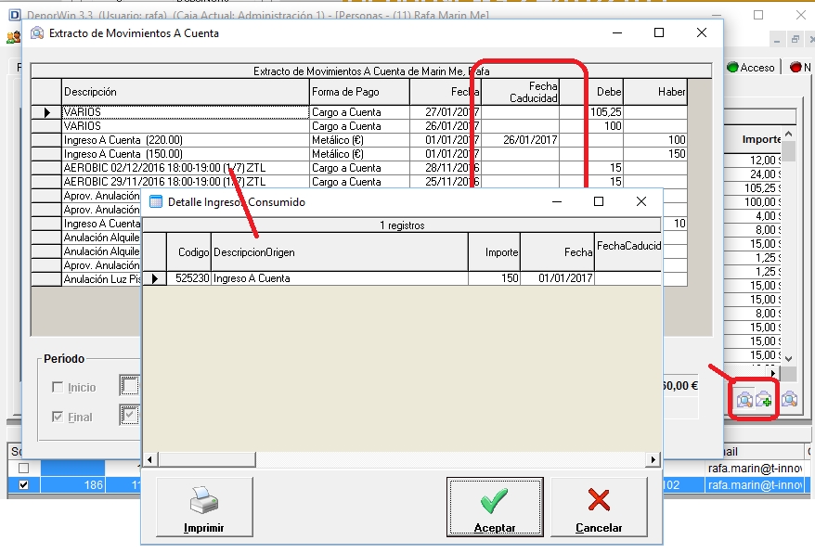Image resolution: width=815 pixels, height=553 pixels.
Task: Click the envelope magnifier icon inside red box
Action: [x=744, y=400]
